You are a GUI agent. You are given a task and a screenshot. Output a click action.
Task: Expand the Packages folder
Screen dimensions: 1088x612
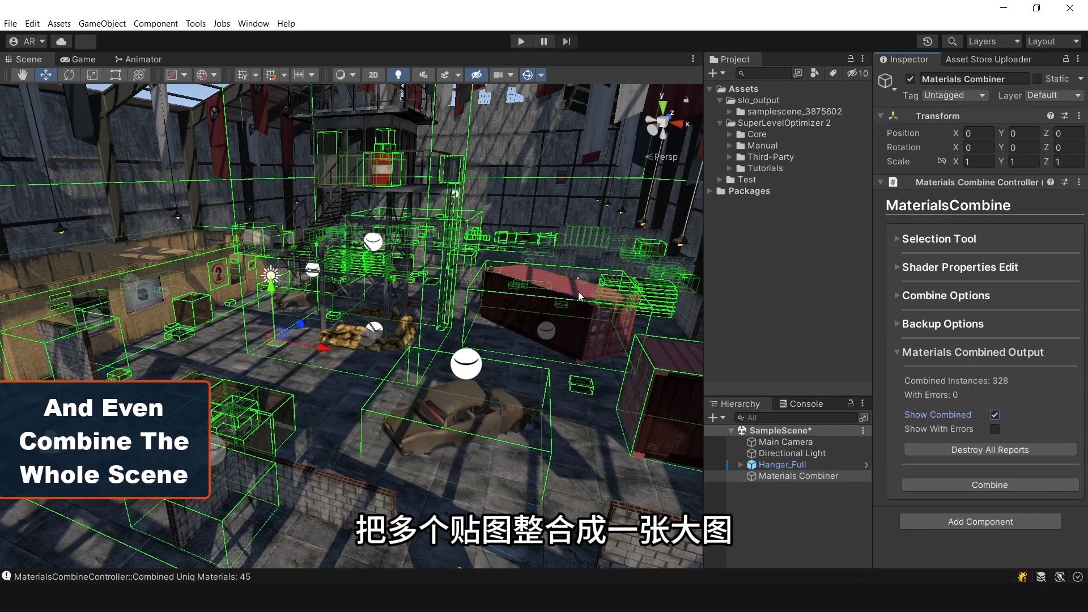coord(709,191)
